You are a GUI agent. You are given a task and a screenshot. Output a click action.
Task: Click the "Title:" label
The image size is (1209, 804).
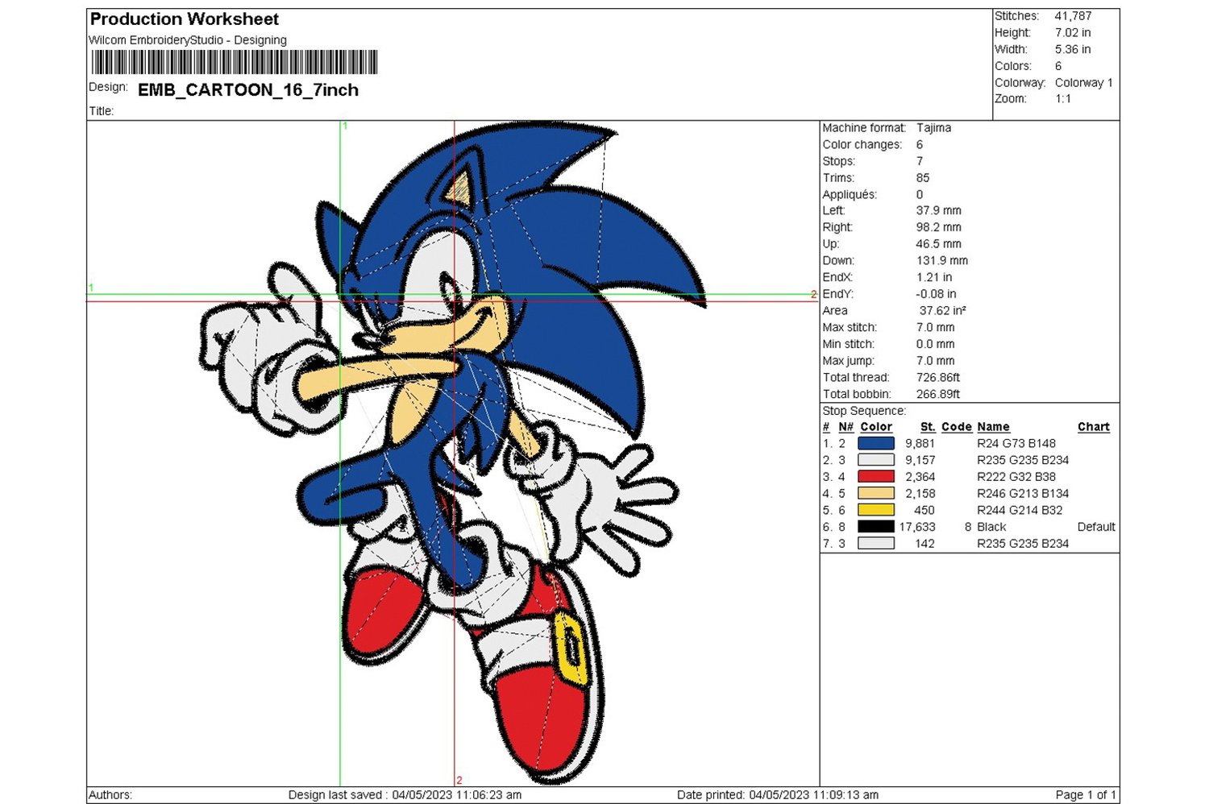[x=102, y=111]
